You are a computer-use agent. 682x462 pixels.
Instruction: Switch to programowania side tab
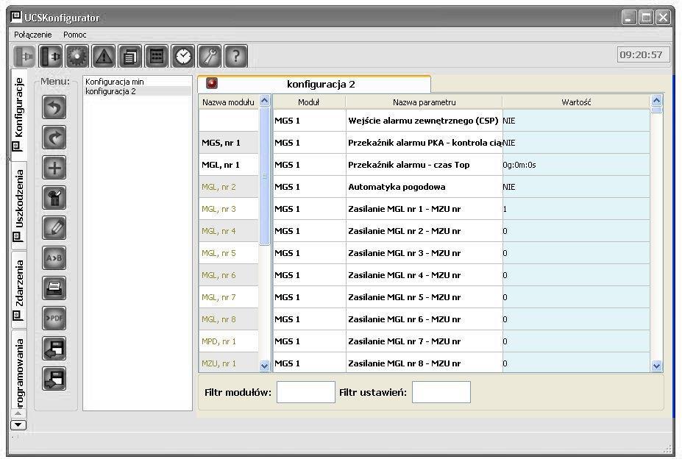18,370
